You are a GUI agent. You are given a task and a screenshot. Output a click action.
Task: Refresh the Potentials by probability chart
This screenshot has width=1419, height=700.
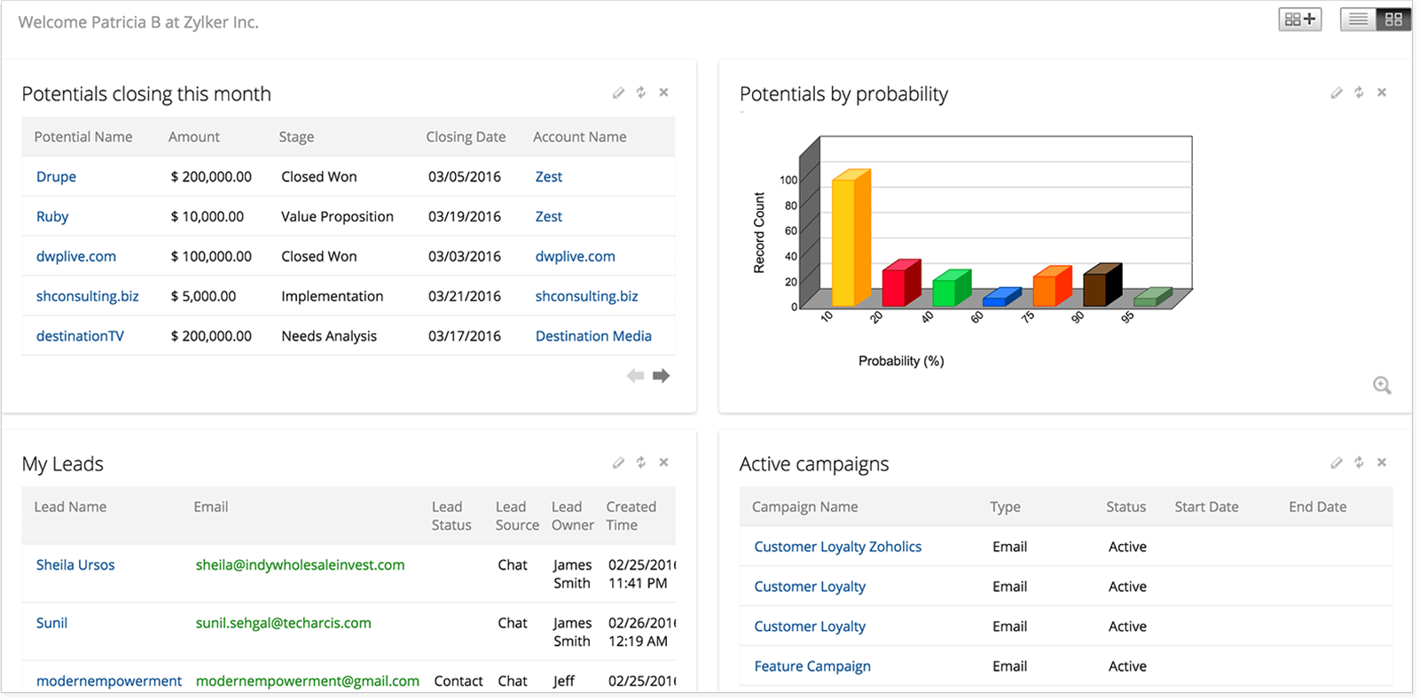1359,93
